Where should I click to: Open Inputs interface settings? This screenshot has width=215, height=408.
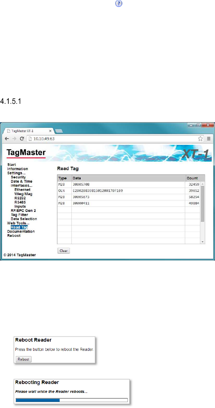[x=20, y=206]
